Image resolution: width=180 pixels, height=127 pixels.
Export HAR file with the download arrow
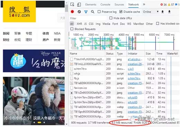click(x=169, y=12)
